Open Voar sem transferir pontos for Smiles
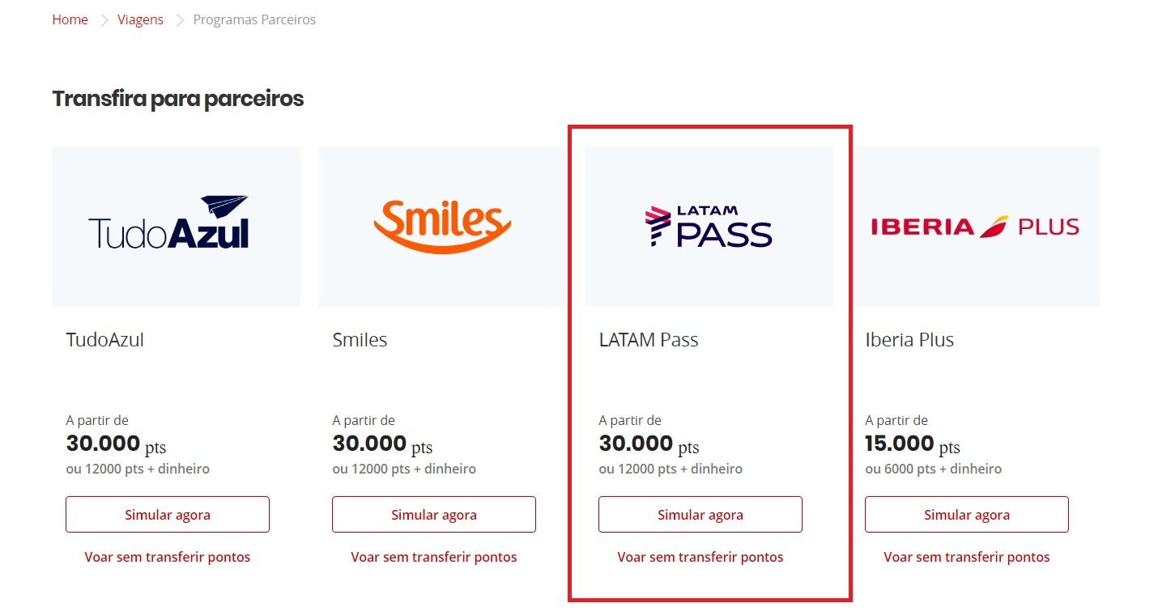 click(x=434, y=557)
